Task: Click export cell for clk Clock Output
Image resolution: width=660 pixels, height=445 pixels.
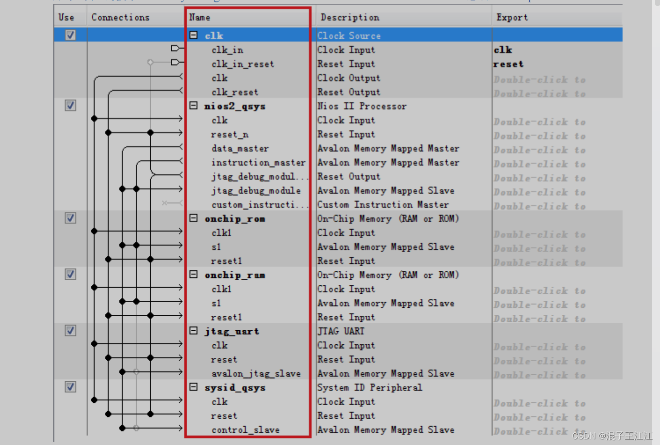Action: click(540, 80)
